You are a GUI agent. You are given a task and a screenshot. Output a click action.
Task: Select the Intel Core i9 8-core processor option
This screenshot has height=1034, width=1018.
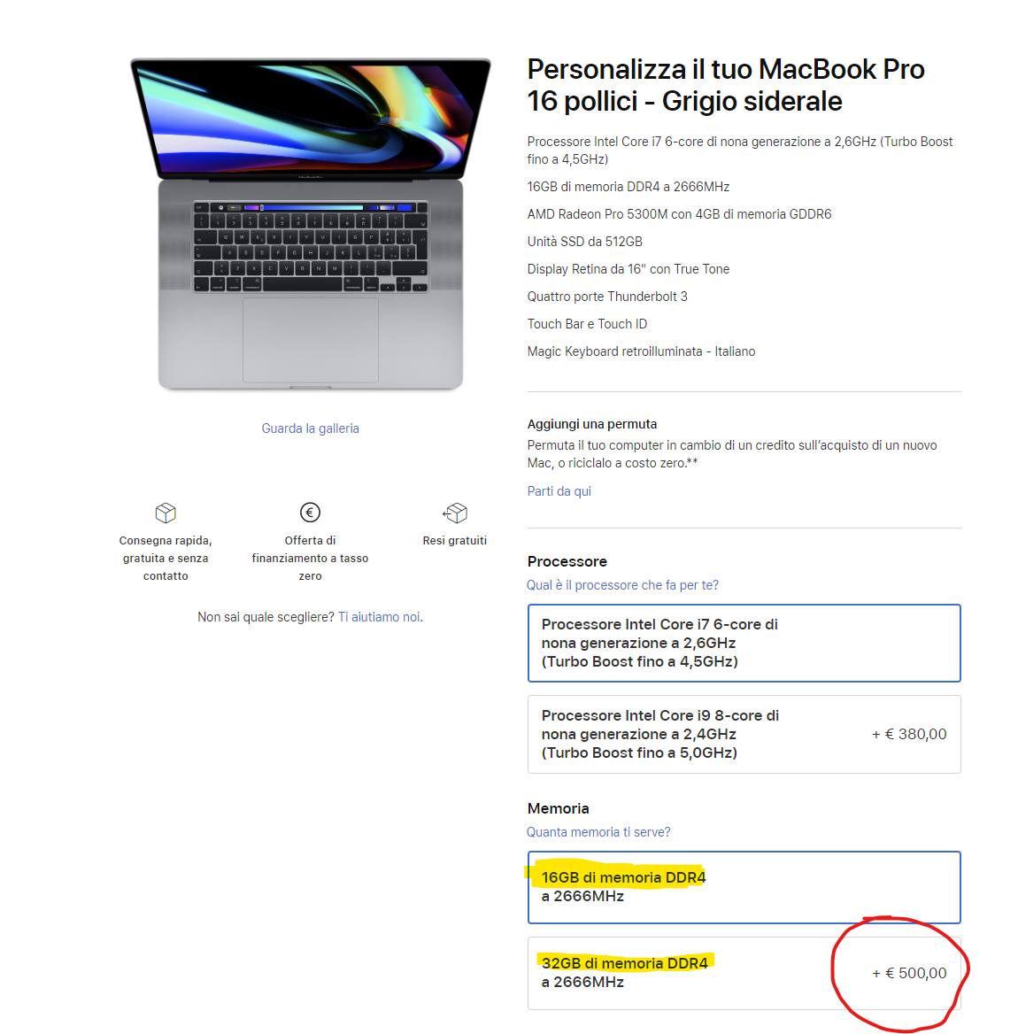(x=744, y=734)
